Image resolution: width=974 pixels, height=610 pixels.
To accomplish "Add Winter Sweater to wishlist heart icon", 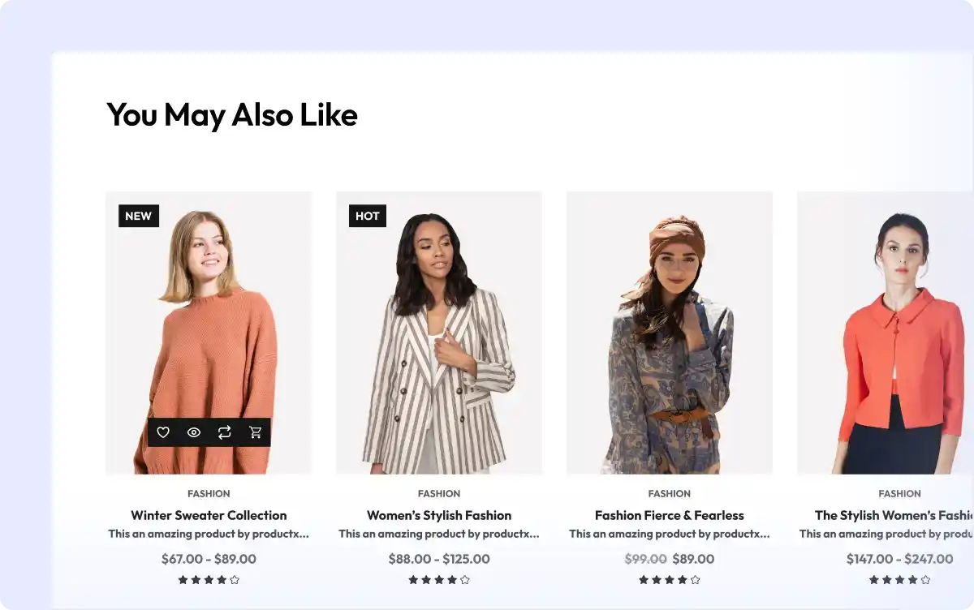I will pos(163,432).
